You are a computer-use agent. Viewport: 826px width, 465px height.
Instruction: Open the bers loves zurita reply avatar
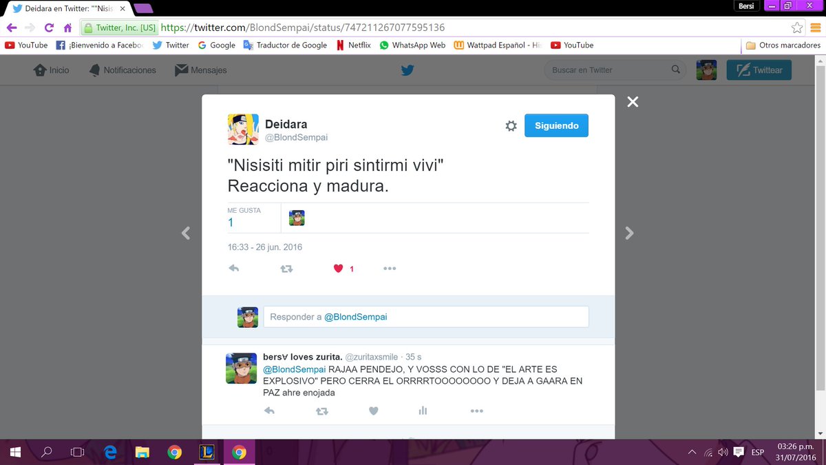pyautogui.click(x=241, y=368)
